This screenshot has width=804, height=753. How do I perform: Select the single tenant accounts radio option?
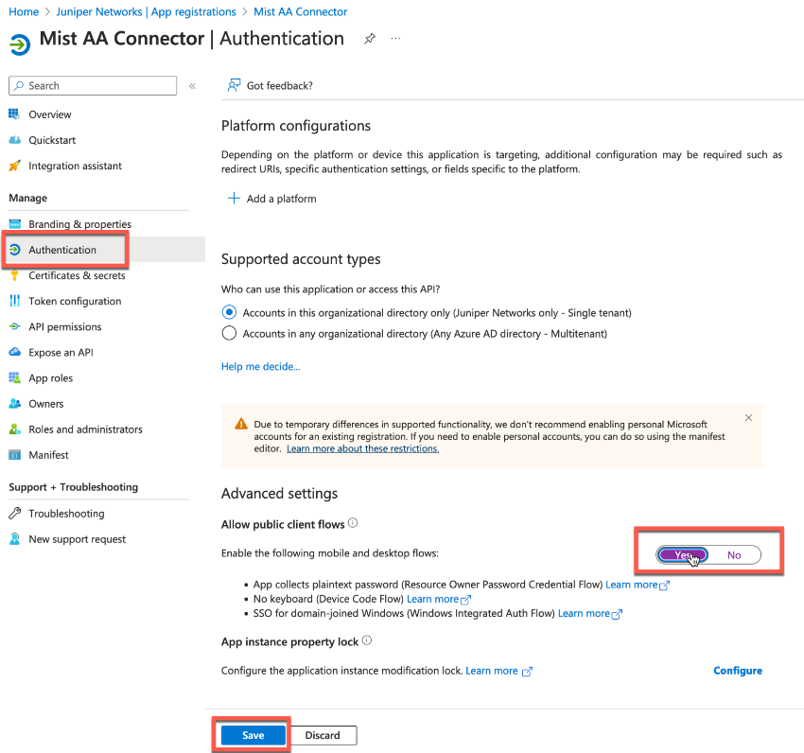click(x=229, y=312)
